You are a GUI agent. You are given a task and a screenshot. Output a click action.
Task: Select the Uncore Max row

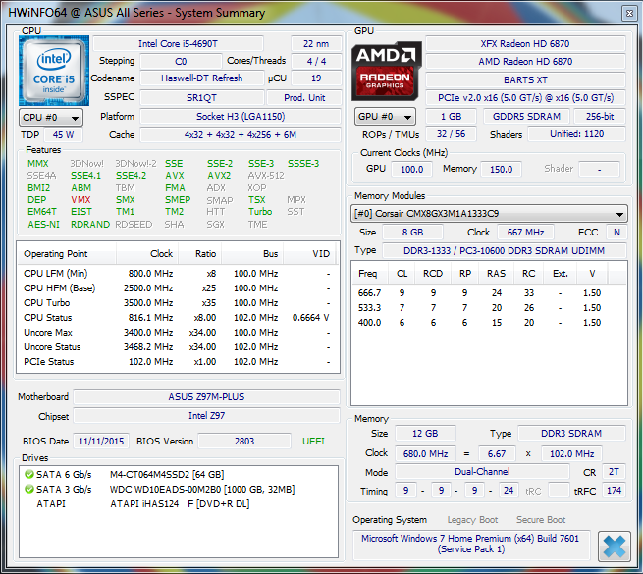179,333
